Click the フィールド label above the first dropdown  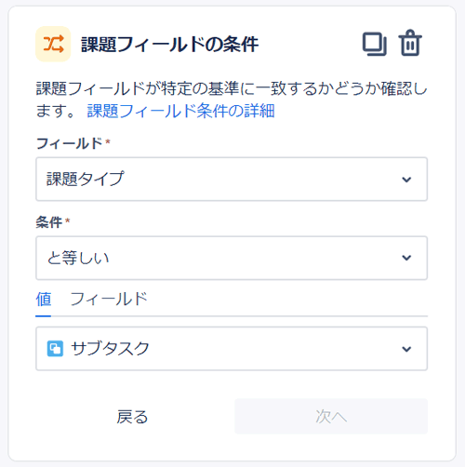pos(69,143)
